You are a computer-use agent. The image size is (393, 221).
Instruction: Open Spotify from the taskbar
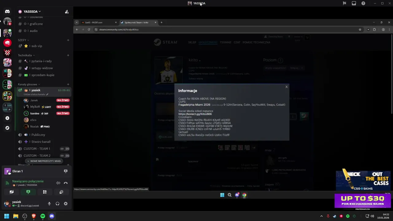point(43,216)
